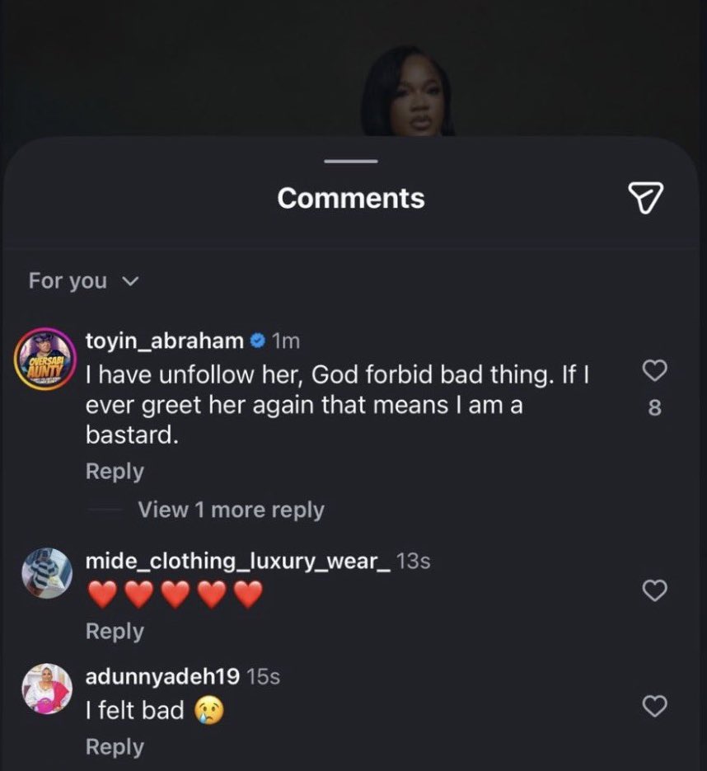Image resolution: width=707 pixels, height=771 pixels.
Task: Expand View 1 more reply
Action: [231, 510]
